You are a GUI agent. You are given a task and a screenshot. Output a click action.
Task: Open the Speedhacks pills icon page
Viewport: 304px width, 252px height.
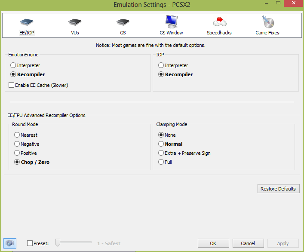[219, 22]
